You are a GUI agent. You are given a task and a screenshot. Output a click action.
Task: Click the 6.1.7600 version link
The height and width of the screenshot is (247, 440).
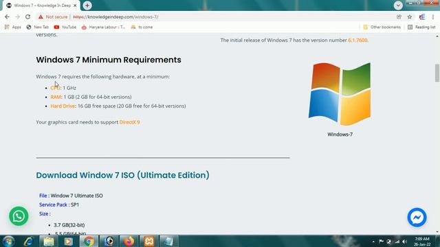357,40
